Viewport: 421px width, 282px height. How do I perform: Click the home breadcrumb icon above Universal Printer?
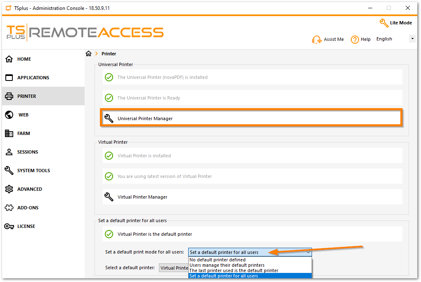tap(89, 53)
